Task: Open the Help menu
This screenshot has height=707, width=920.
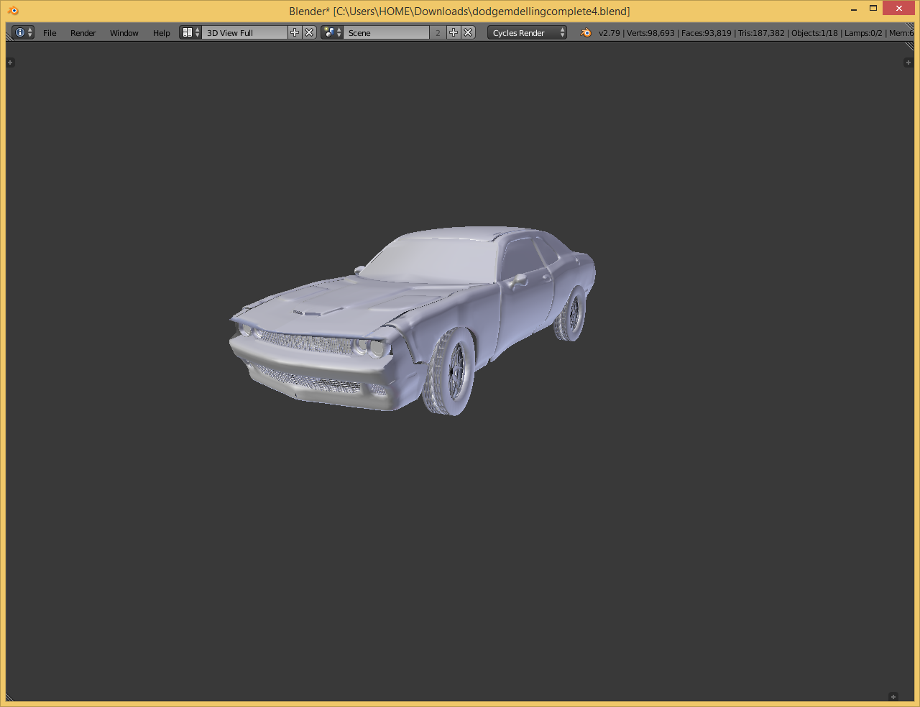Action: click(x=161, y=32)
